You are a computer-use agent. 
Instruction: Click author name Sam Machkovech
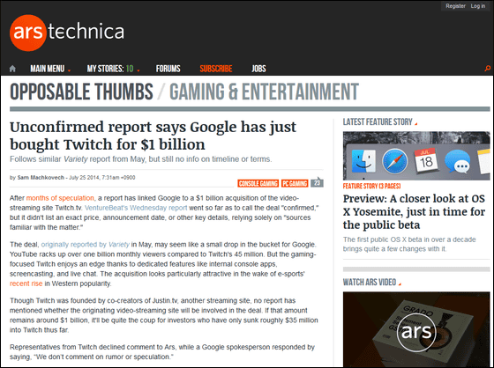click(41, 178)
